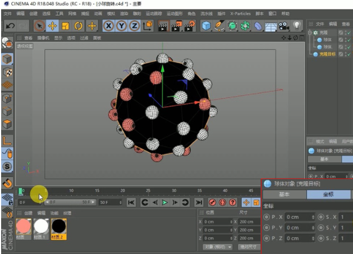Screen dimensions: 353x254
Task: Select Points mode icon
Action: pos(7,98)
